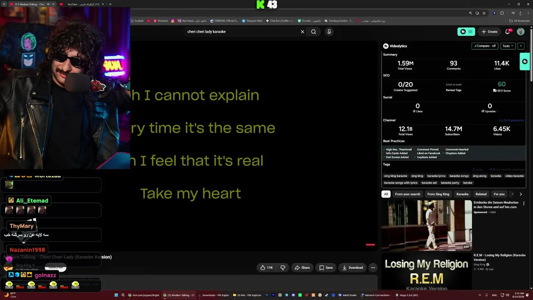Image resolution: width=533 pixels, height=300 pixels.
Task: Select the From your search chip
Action: [408, 194]
